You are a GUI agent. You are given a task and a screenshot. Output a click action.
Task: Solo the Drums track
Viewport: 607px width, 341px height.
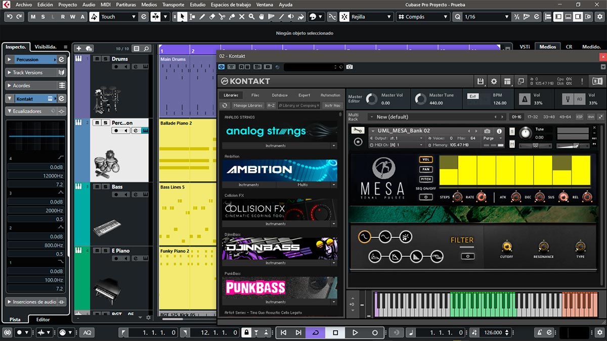click(105, 59)
